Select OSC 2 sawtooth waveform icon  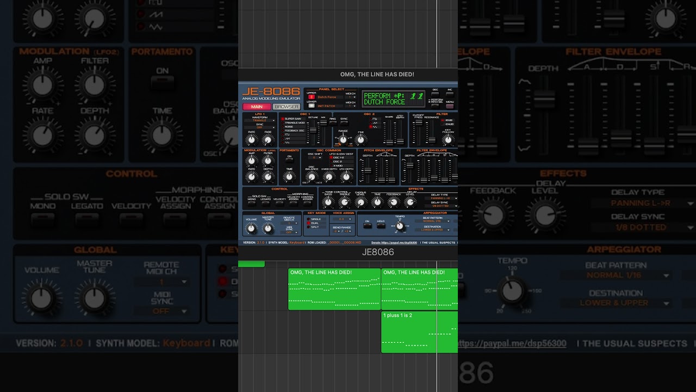click(375, 122)
